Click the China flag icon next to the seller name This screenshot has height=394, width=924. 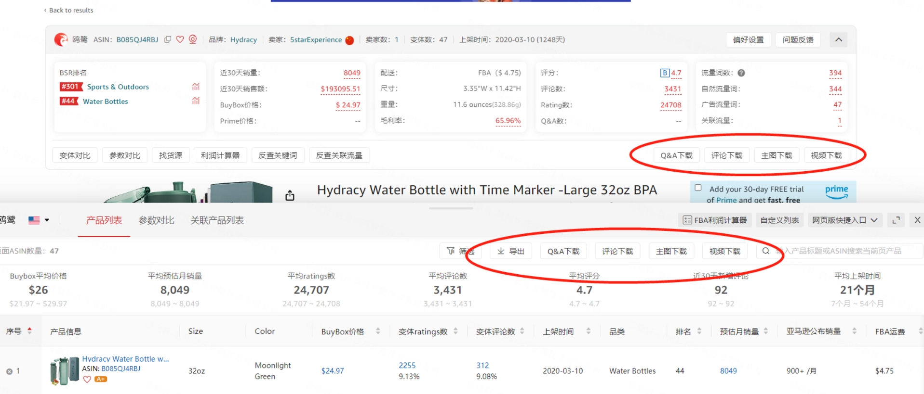click(350, 40)
